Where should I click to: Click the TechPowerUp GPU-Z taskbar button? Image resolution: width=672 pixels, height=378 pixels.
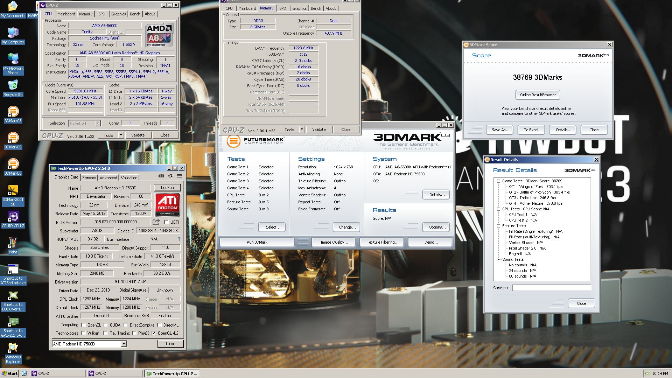173,373
